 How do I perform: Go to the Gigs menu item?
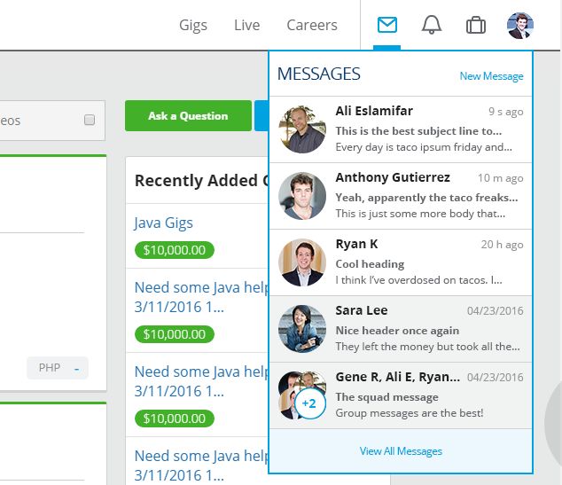193,25
